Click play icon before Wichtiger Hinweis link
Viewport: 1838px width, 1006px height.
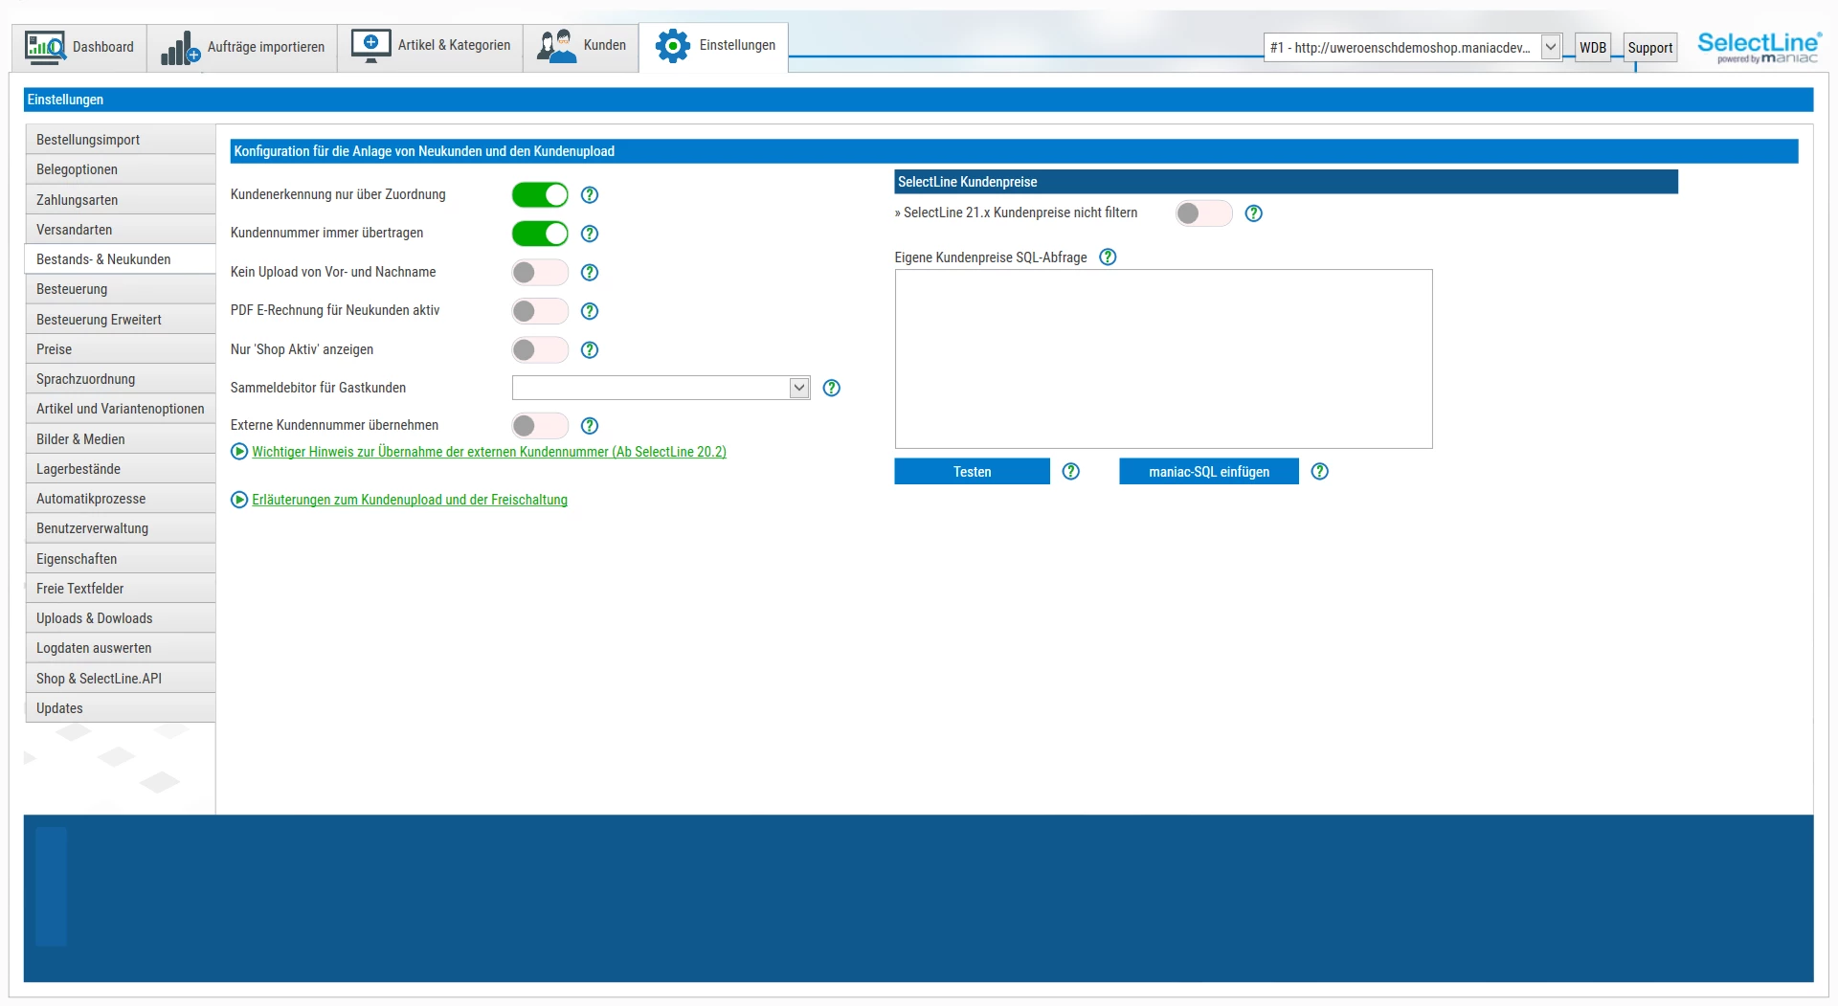click(239, 452)
